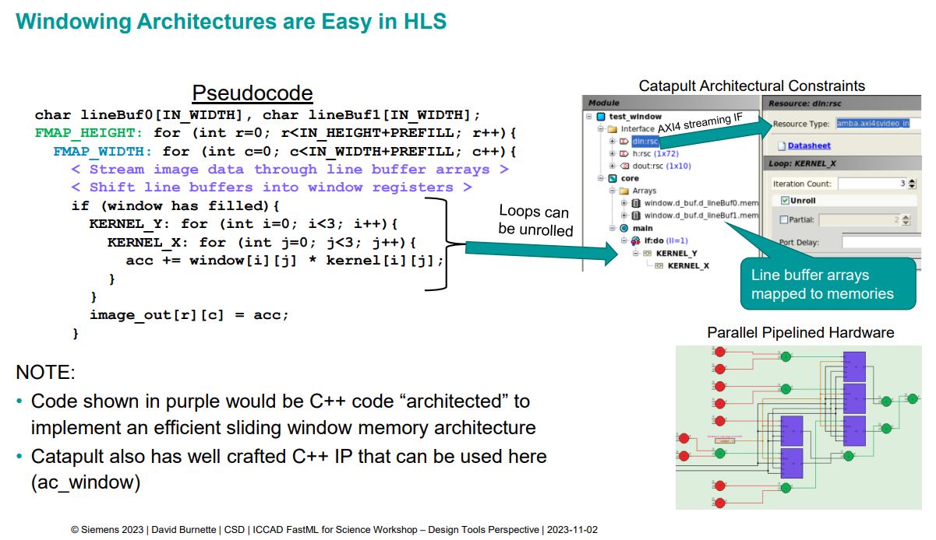Viewport: 936px width, 540px height.
Task: Click the Loop: KERNEL_X panel header
Action: click(843, 163)
